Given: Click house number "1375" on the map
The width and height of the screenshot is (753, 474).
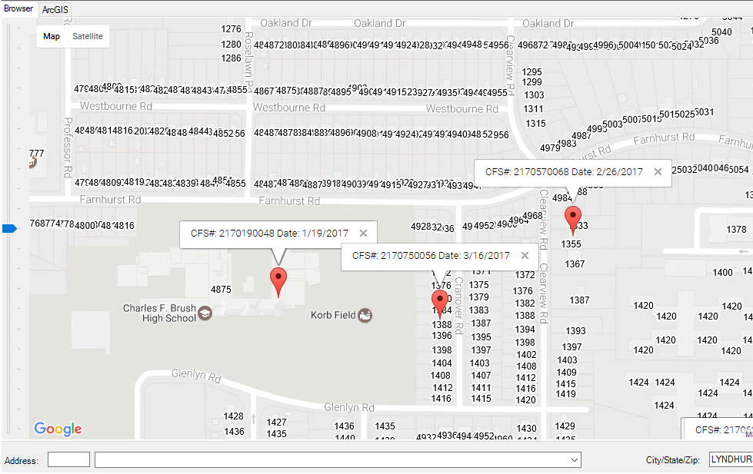Looking at the screenshot, I should pyautogui.click(x=478, y=285).
